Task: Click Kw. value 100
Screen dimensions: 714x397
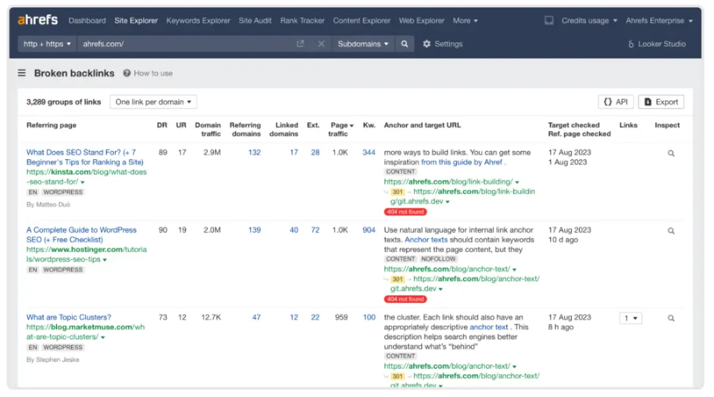Action: click(x=369, y=317)
